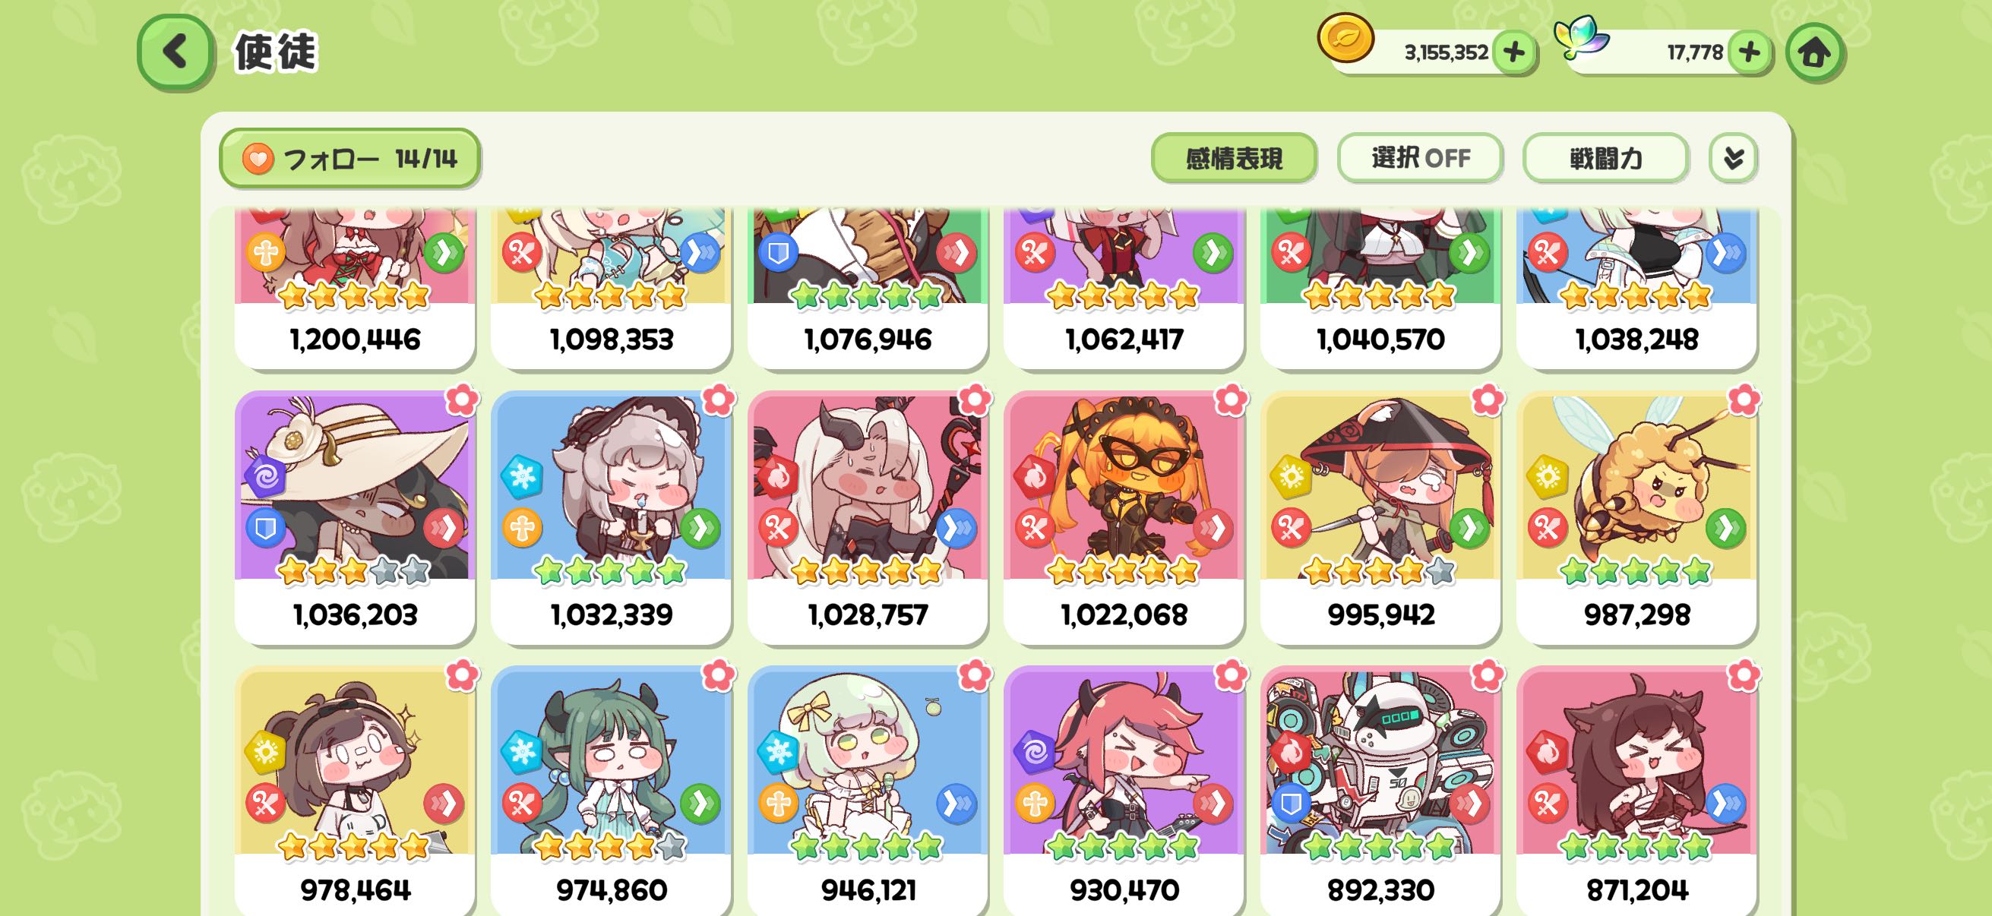Tap the butterfly gem currency icon

[x=1580, y=37]
